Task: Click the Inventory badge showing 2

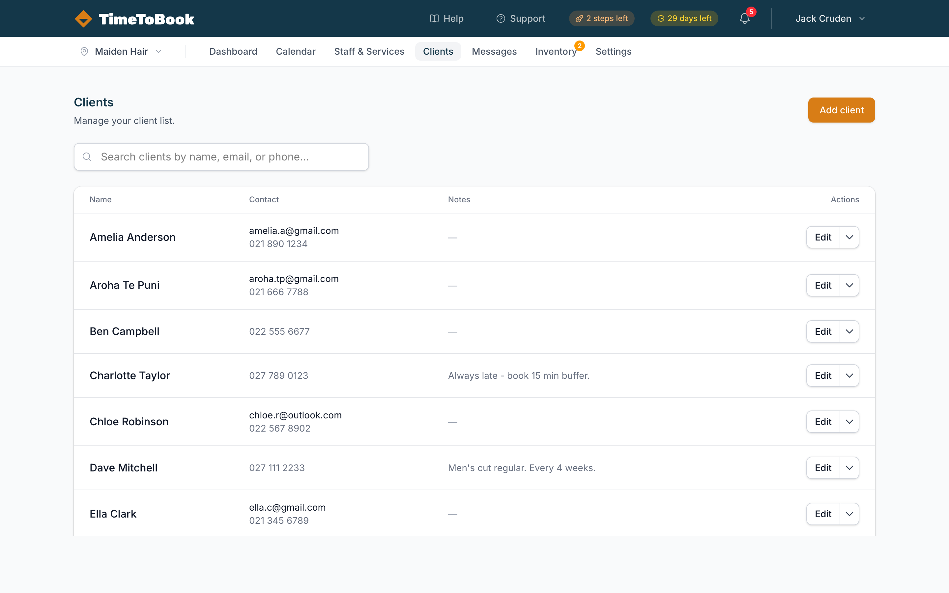Action: 580,46
